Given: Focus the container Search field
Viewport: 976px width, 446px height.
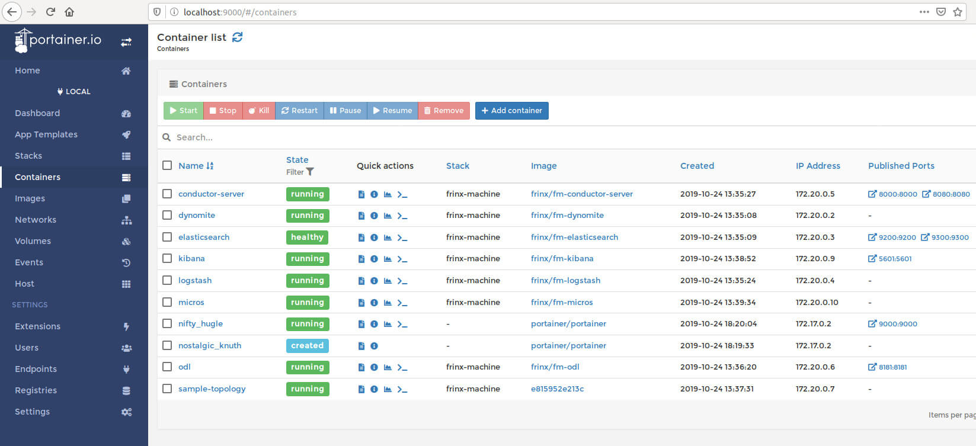Looking at the screenshot, I should [x=569, y=137].
